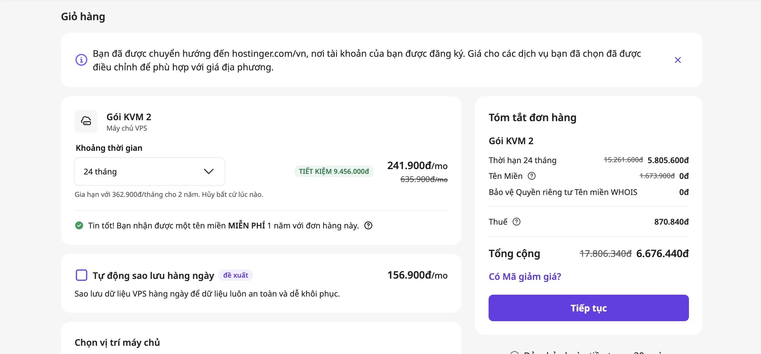
Task: Click the 156.900đ/mo backup price
Action: click(x=417, y=275)
